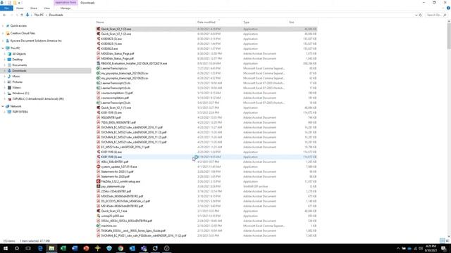This screenshot has width=451, height=253.
Task: Open address bar history dropdown
Action: point(416,15)
